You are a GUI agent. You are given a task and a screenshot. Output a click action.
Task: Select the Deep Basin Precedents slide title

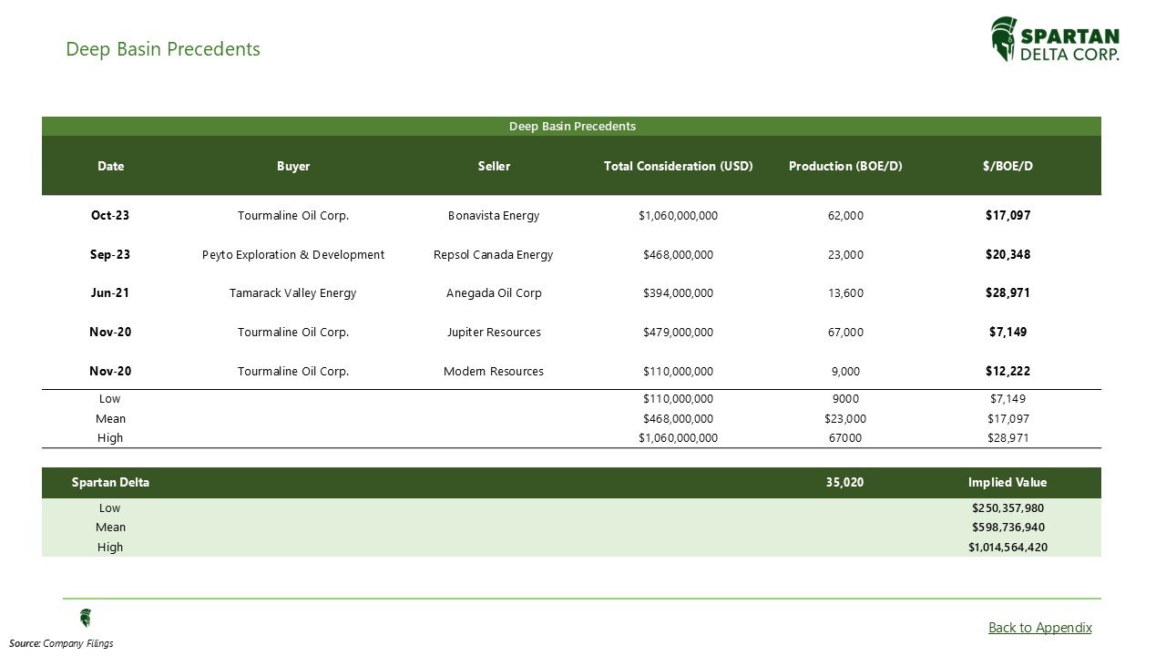click(x=163, y=49)
